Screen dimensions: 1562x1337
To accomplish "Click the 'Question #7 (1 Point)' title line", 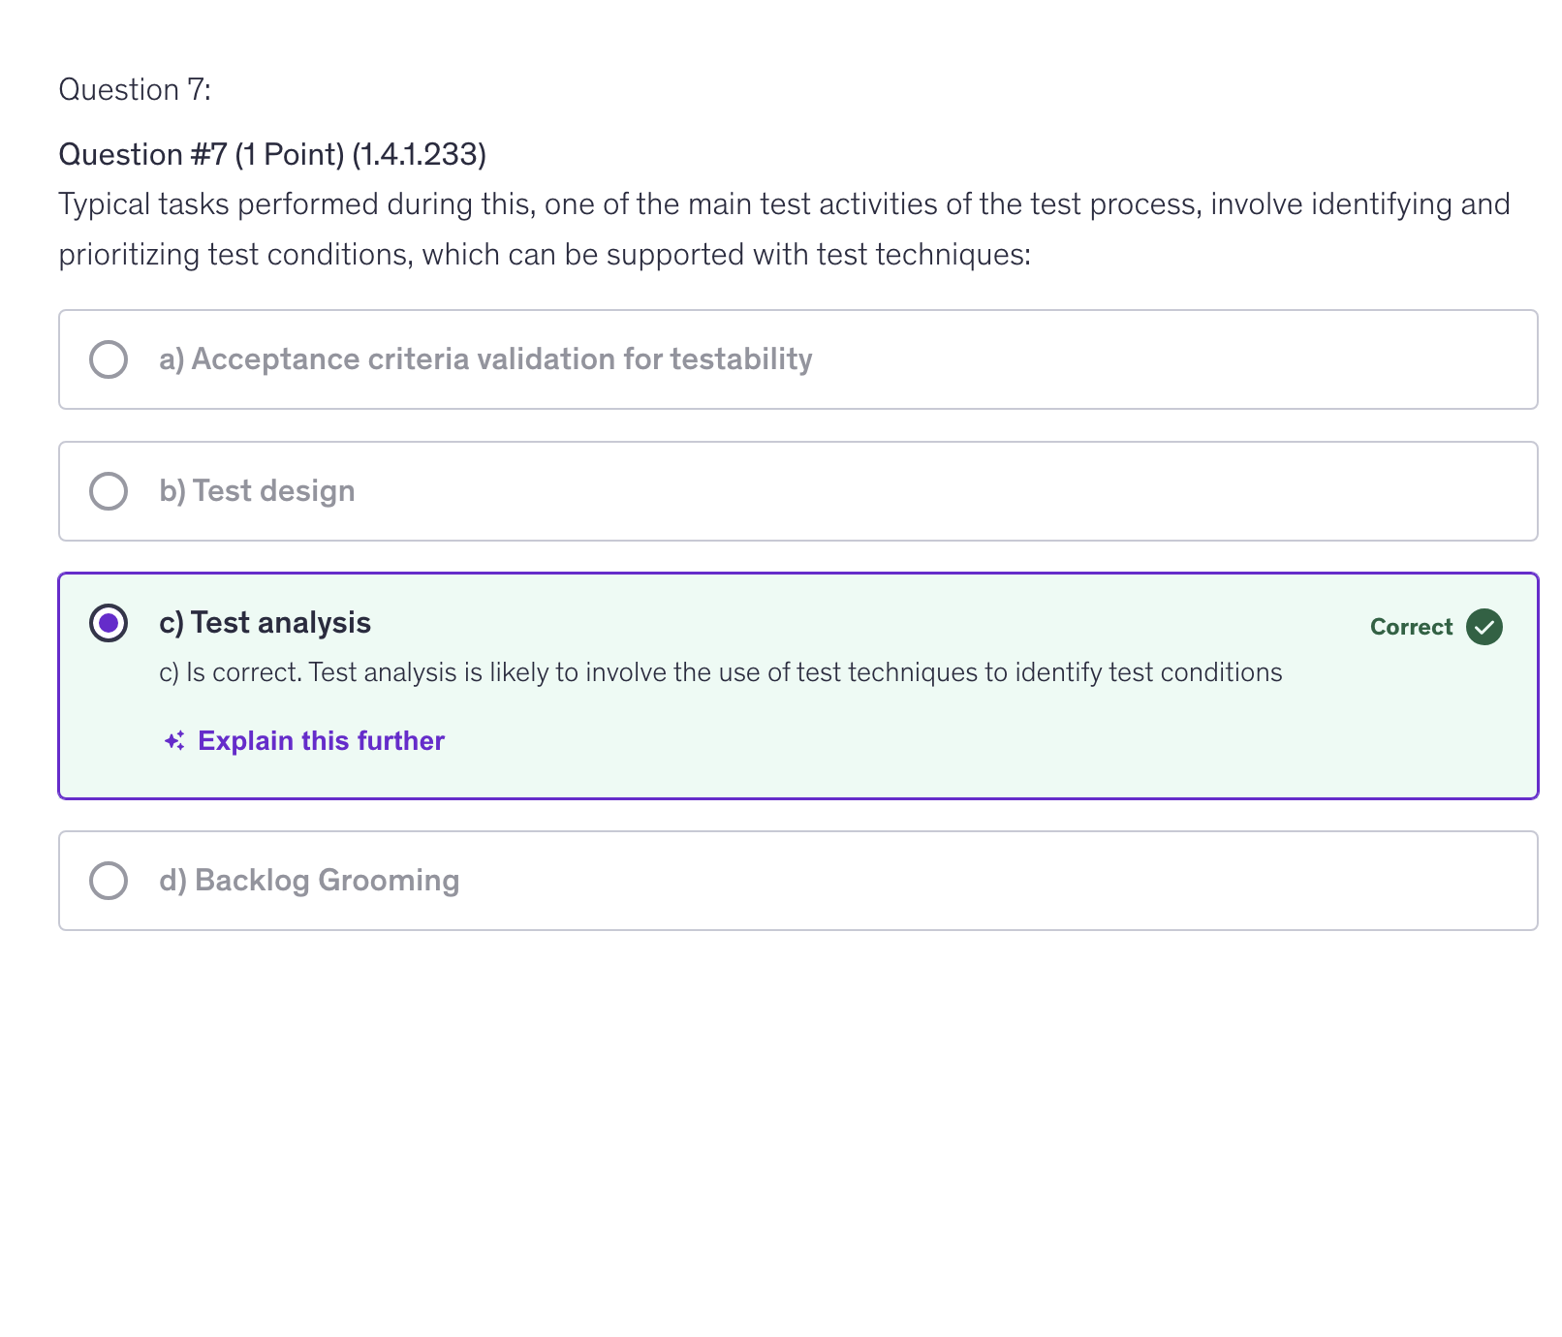I will pos(272,154).
